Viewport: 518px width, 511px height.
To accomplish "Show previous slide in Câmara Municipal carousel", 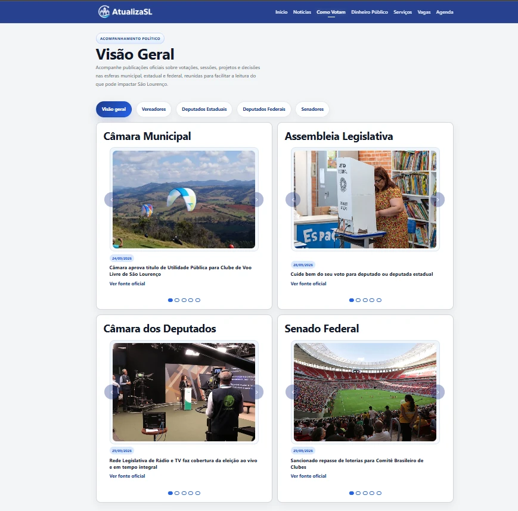I will click(111, 200).
